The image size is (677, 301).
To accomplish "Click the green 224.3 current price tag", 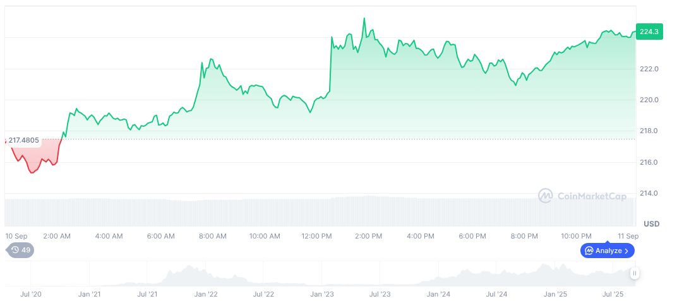I will coord(649,32).
